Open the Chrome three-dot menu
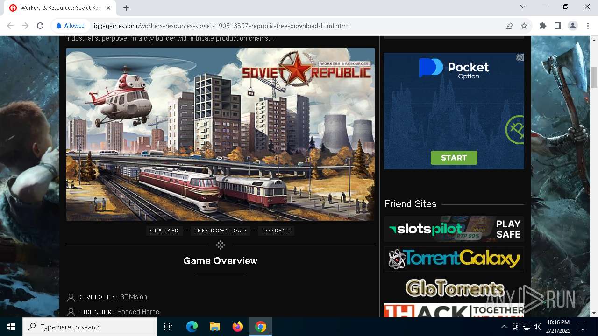598x336 pixels. 588,26
